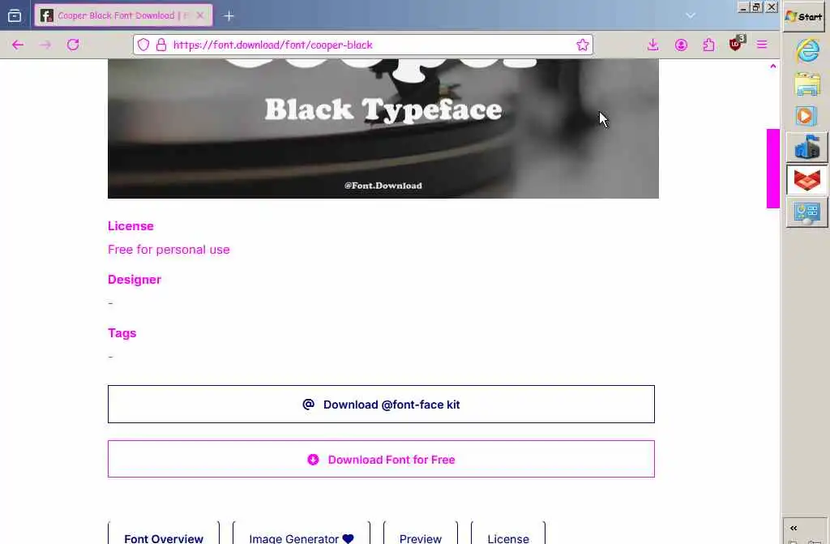This screenshot has height=544, width=830.
Task: Open the blue castle taskbar app
Action: (x=806, y=148)
